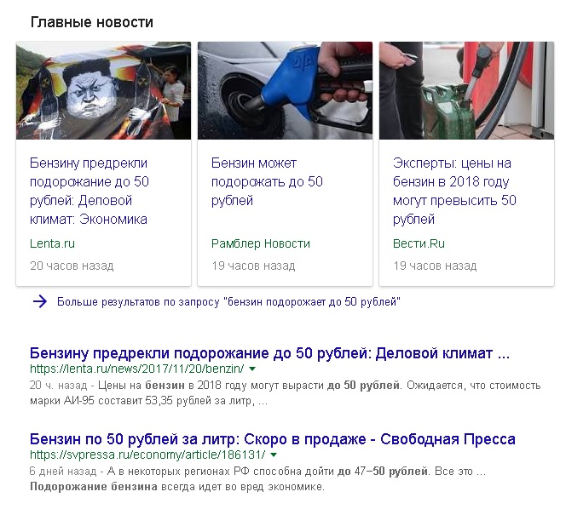The image size is (566, 509).
Task: Click the lenta.ru/news/2017/11/20/benzin URL
Action: [x=136, y=369]
